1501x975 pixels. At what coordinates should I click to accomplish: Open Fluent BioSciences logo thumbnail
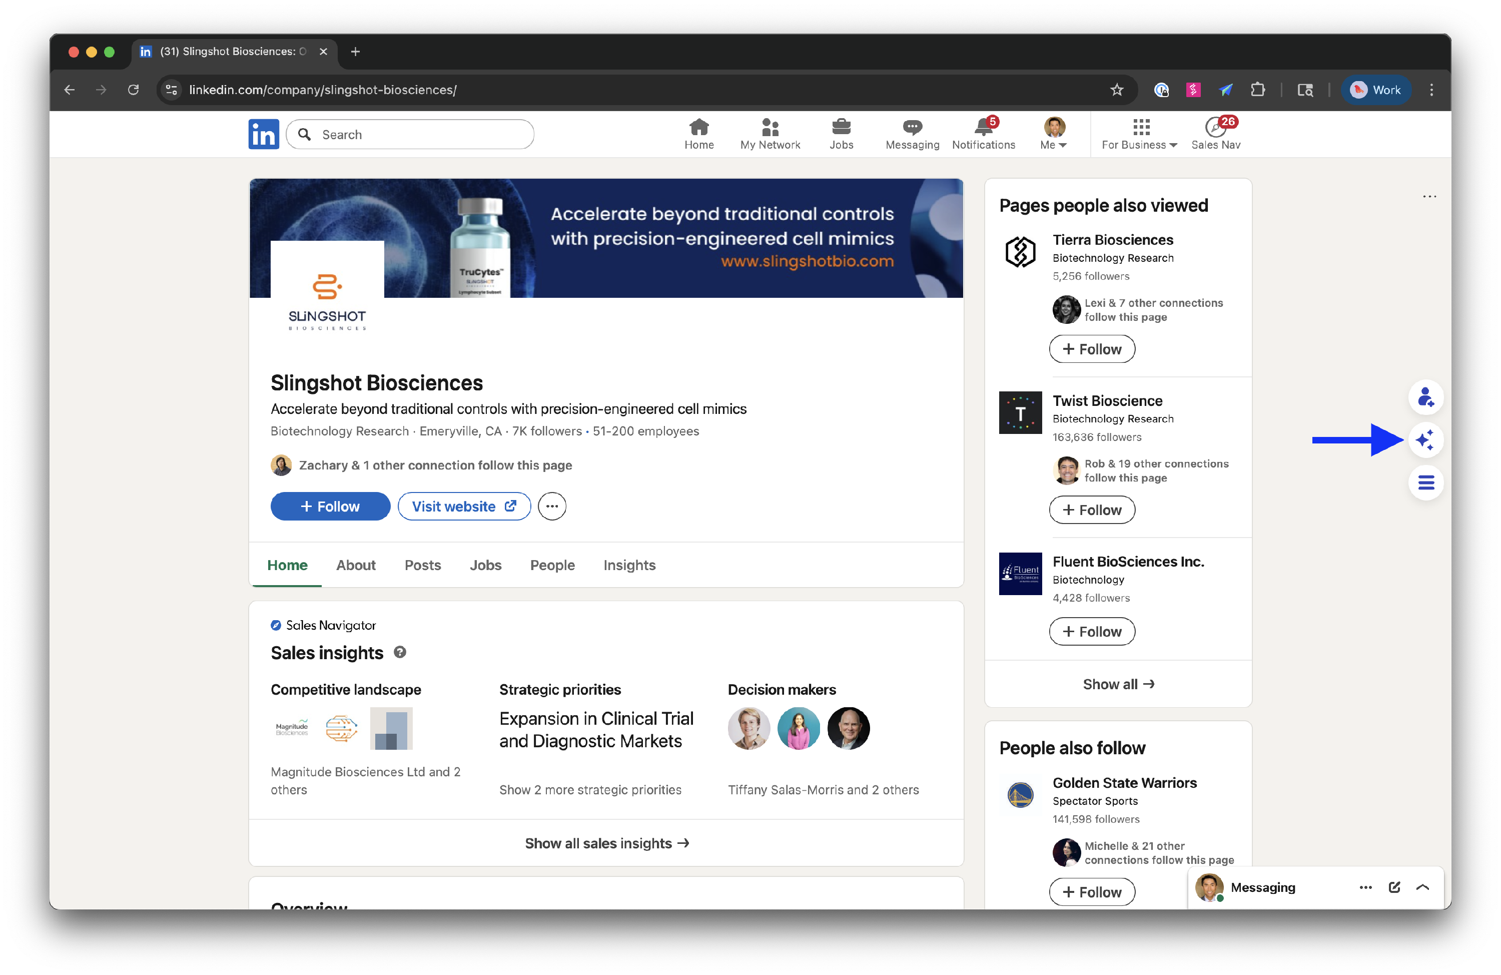coord(1020,574)
